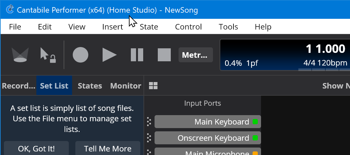
Task: Start recording with the Record button
Action: 81,55
